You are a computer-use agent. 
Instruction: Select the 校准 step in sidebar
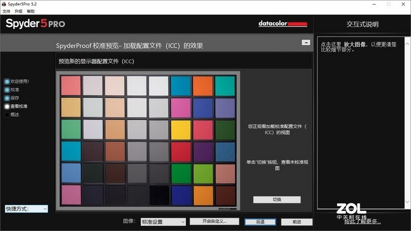(12, 90)
